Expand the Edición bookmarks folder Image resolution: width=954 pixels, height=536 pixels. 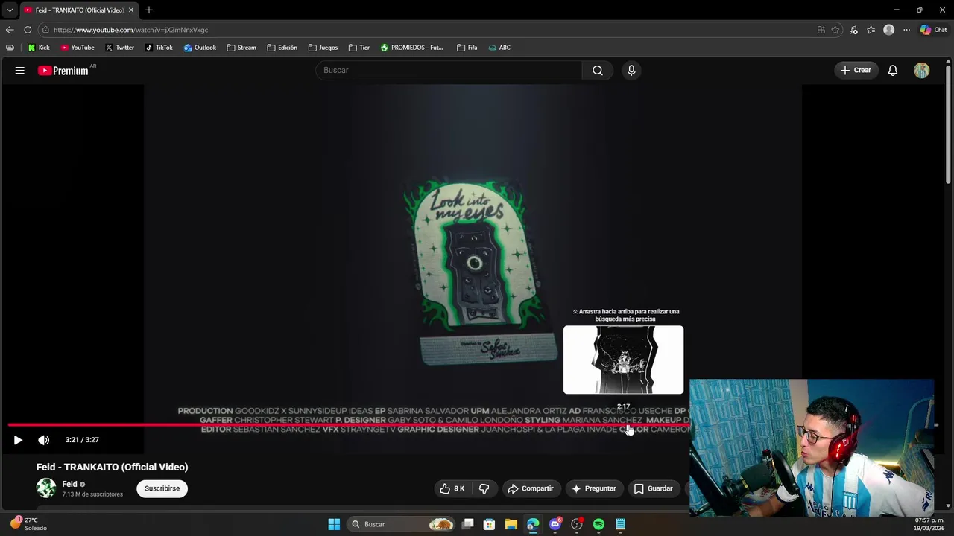(282, 48)
